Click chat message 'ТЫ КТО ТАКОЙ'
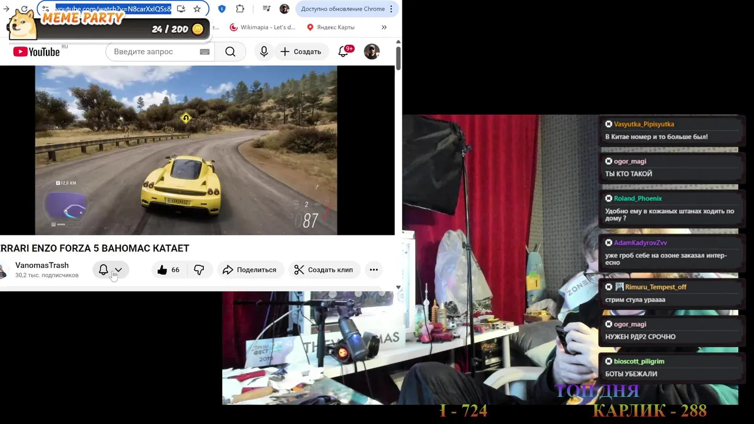The height and width of the screenshot is (424, 754). [x=629, y=174]
